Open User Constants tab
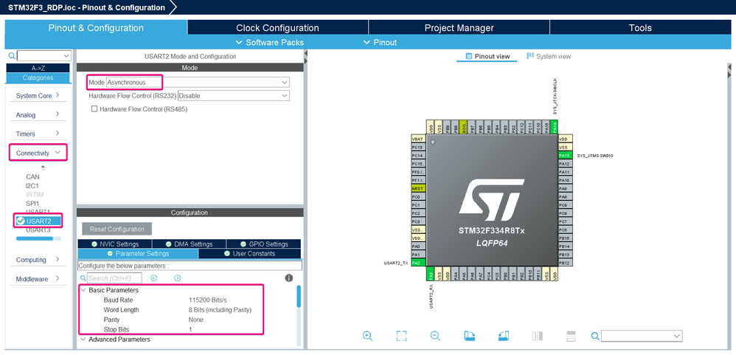 (250, 254)
